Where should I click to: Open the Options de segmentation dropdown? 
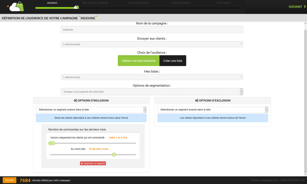[x=152, y=92]
